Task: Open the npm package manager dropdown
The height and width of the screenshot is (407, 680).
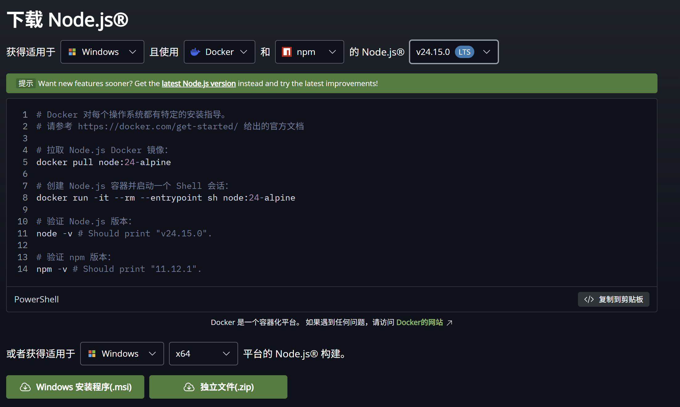Action: pos(309,52)
